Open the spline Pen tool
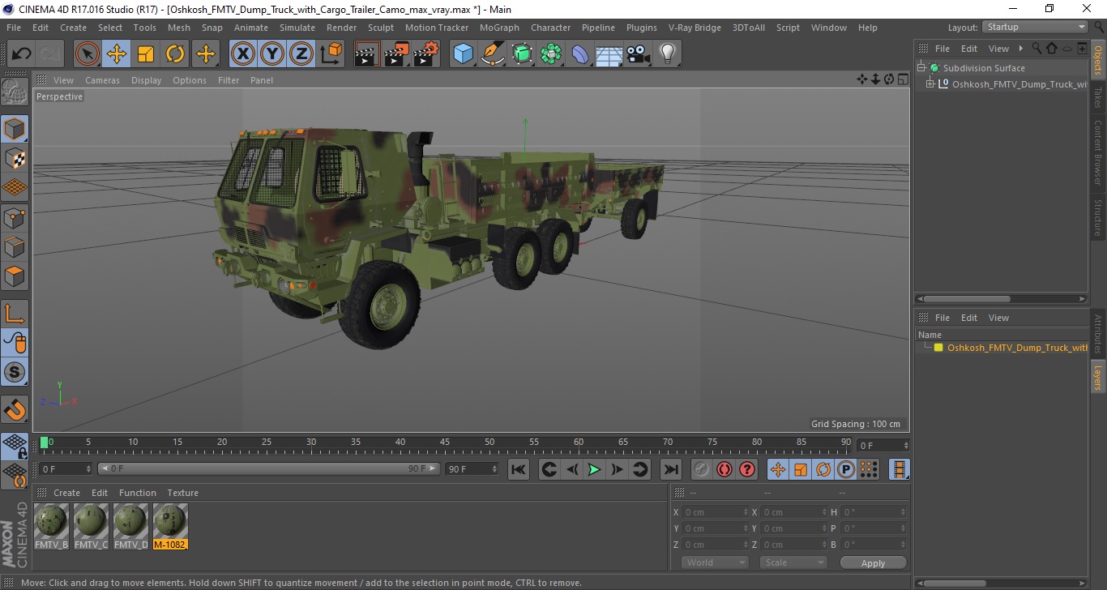Image resolution: width=1107 pixels, height=590 pixels. [x=493, y=54]
